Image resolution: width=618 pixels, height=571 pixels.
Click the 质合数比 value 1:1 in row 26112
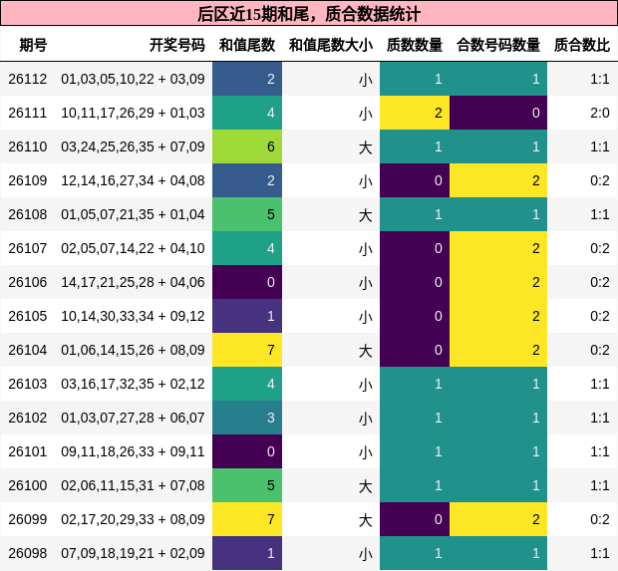600,79
